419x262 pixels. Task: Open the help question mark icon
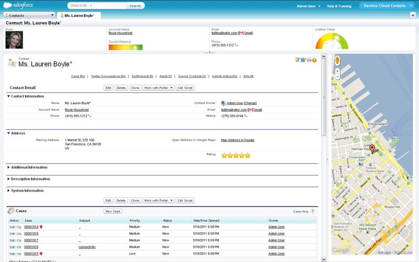314,60
